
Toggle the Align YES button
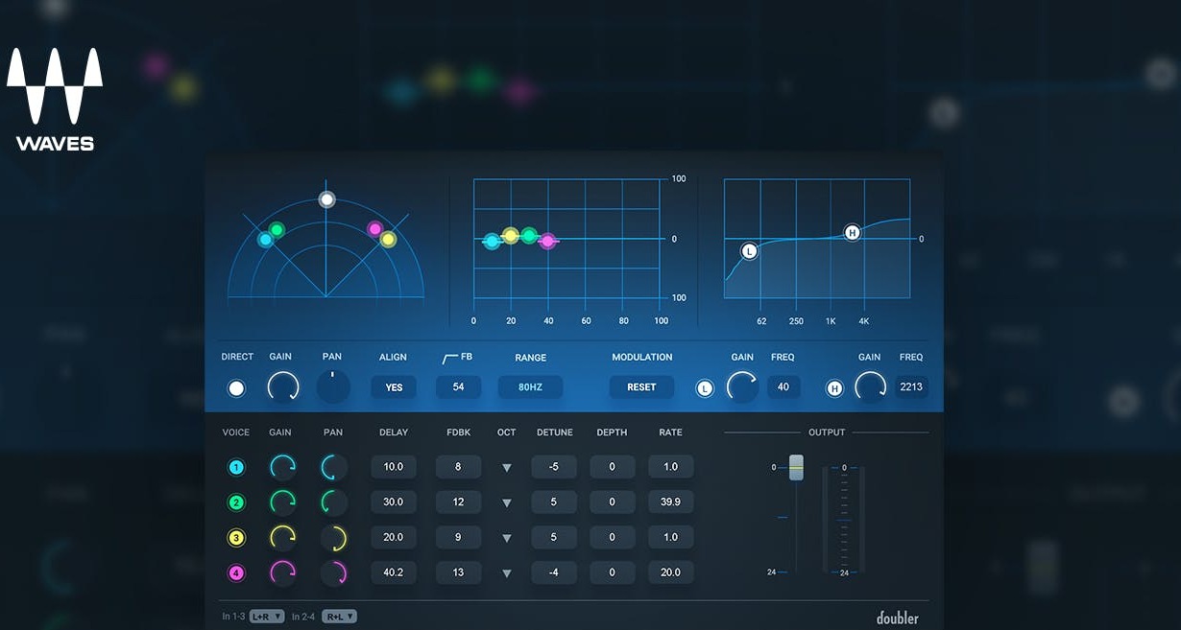point(394,387)
